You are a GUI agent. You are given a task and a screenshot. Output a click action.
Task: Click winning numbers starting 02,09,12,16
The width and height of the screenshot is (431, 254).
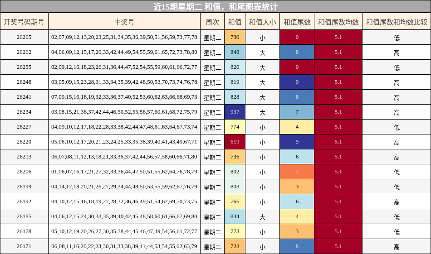point(124,67)
